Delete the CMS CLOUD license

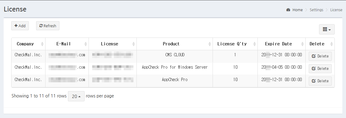320,56
